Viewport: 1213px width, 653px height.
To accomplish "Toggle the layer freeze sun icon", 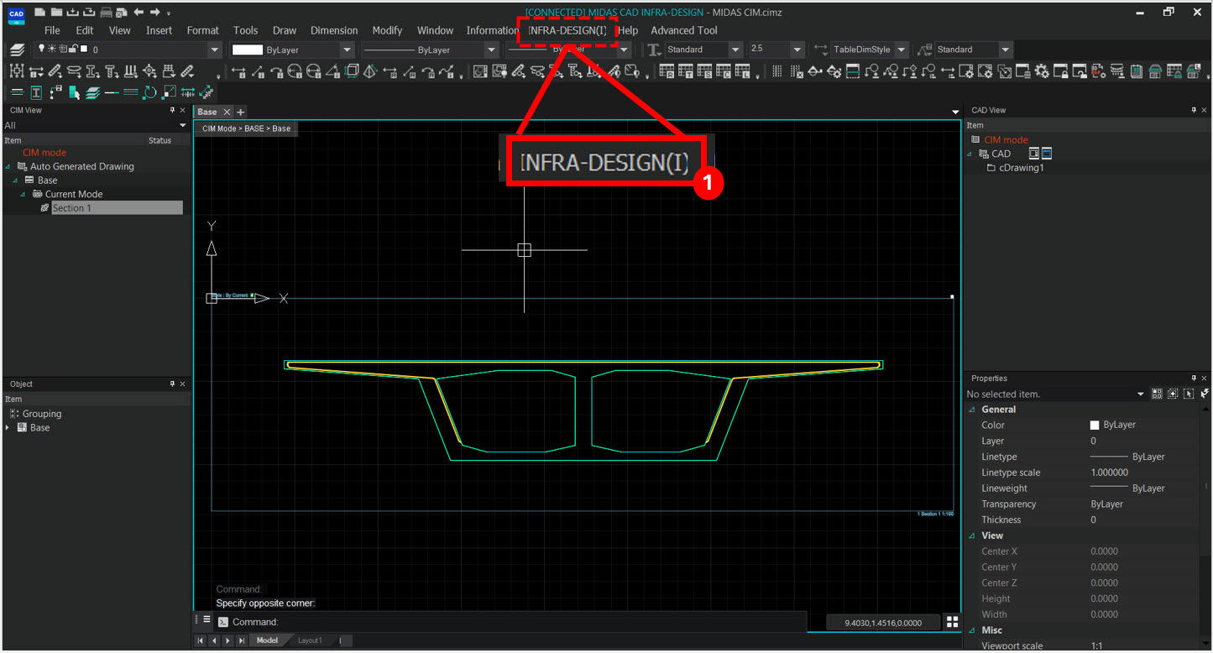I will pos(52,48).
